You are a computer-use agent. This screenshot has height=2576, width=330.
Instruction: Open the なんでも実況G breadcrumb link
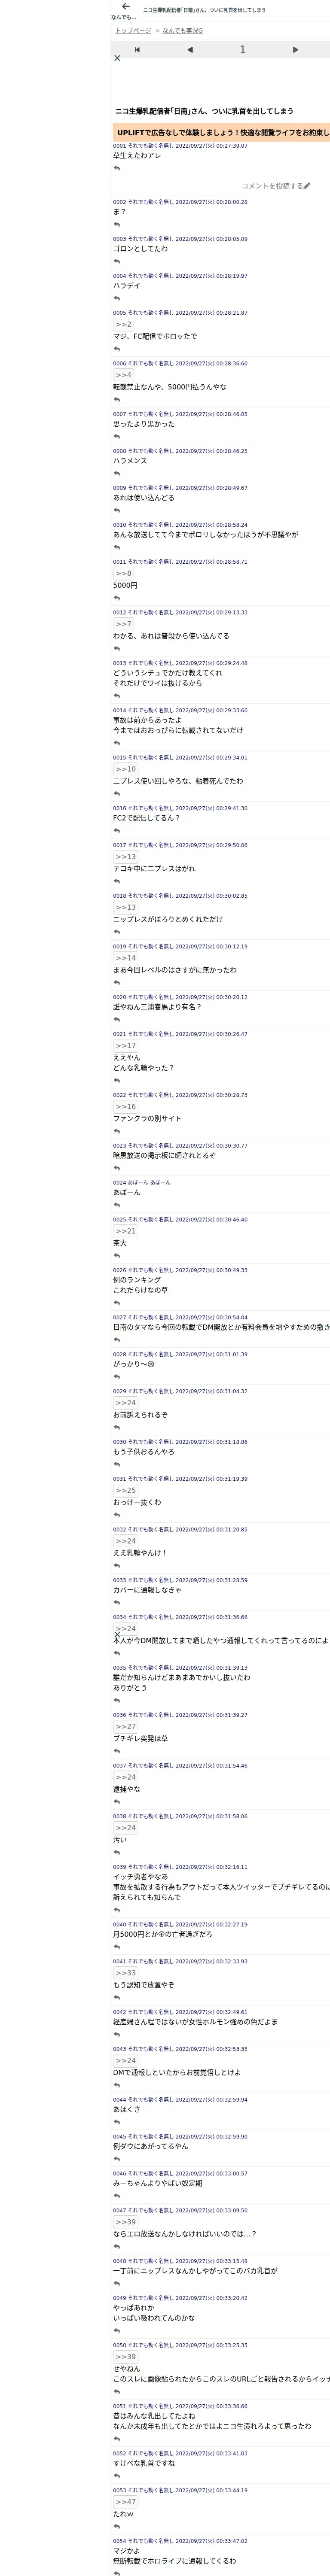tap(182, 31)
